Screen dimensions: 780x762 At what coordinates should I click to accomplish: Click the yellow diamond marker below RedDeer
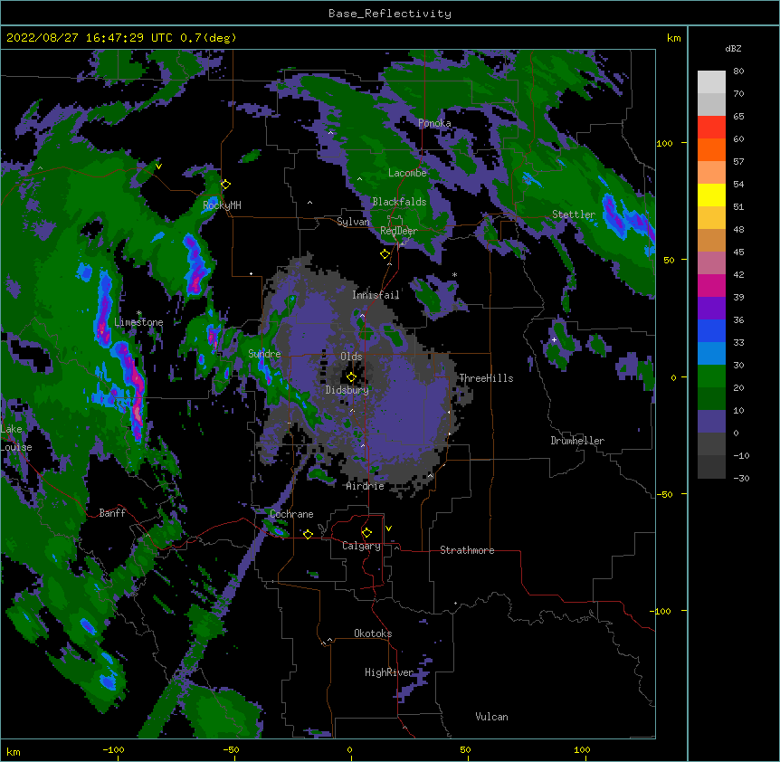[x=385, y=254]
